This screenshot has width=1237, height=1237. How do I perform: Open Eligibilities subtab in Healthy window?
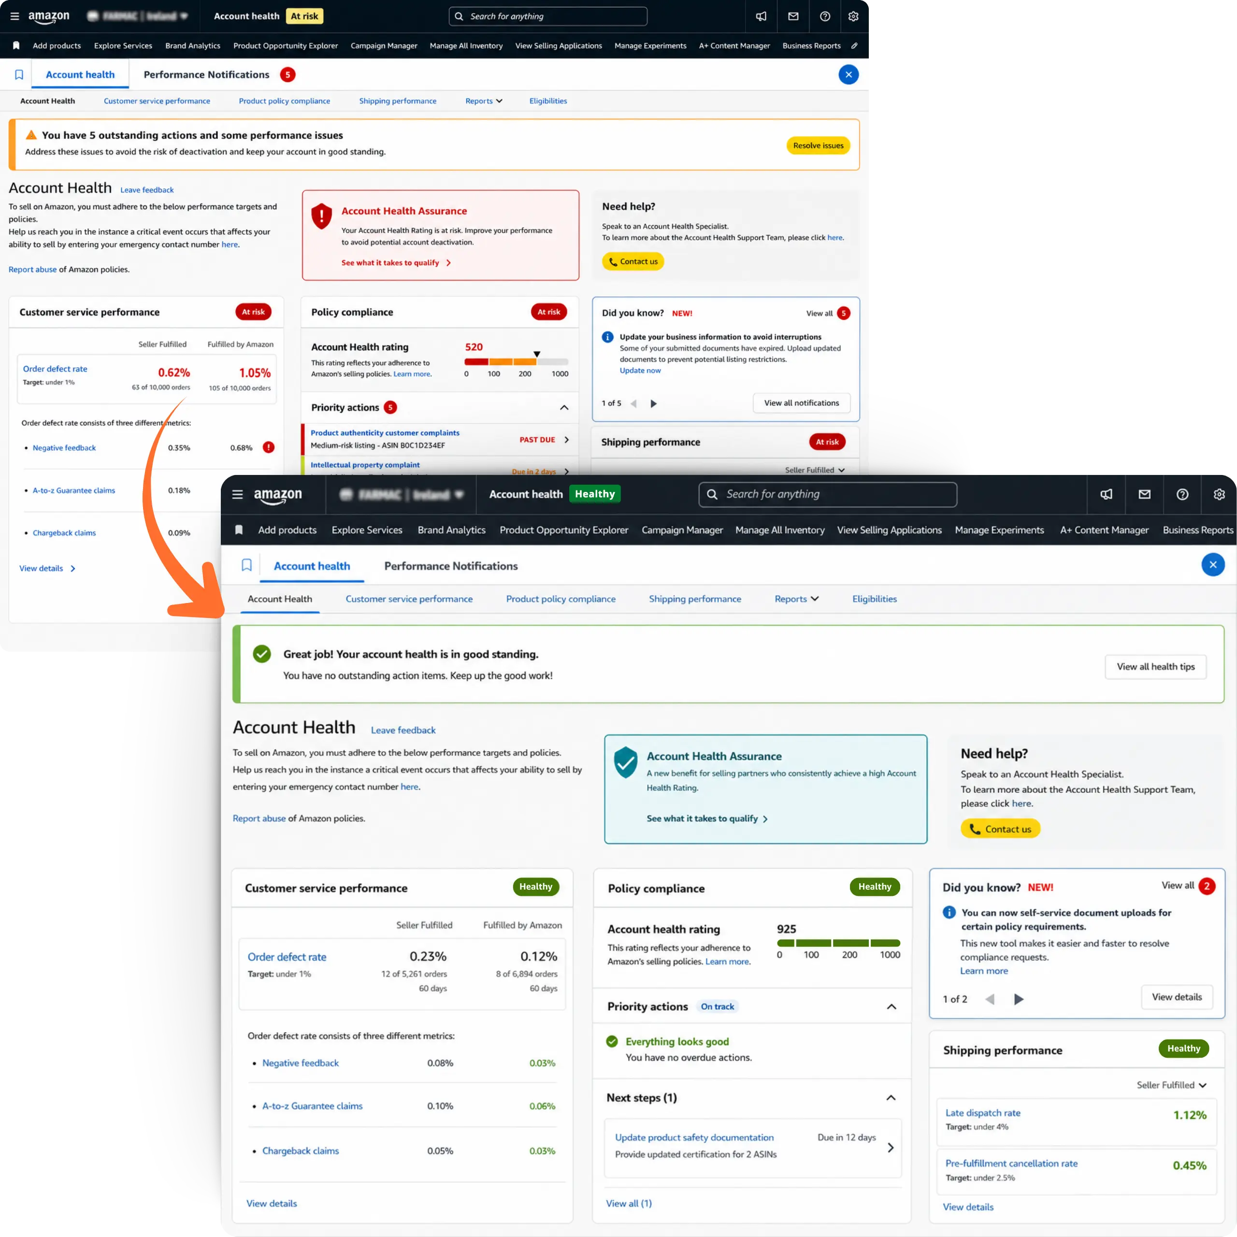875,599
